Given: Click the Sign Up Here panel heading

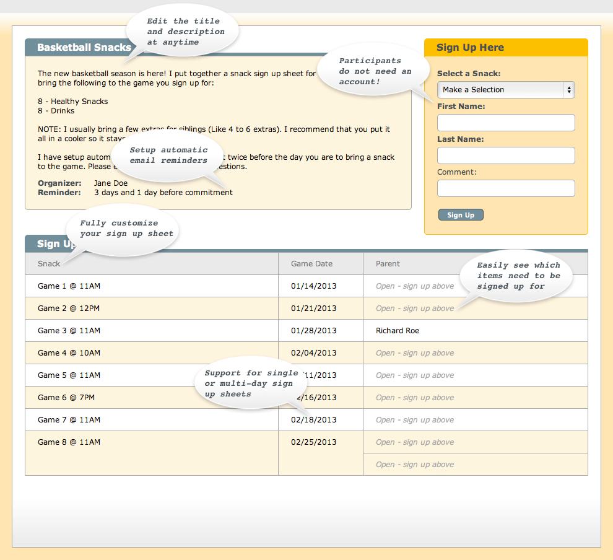Looking at the screenshot, I should click(x=470, y=47).
